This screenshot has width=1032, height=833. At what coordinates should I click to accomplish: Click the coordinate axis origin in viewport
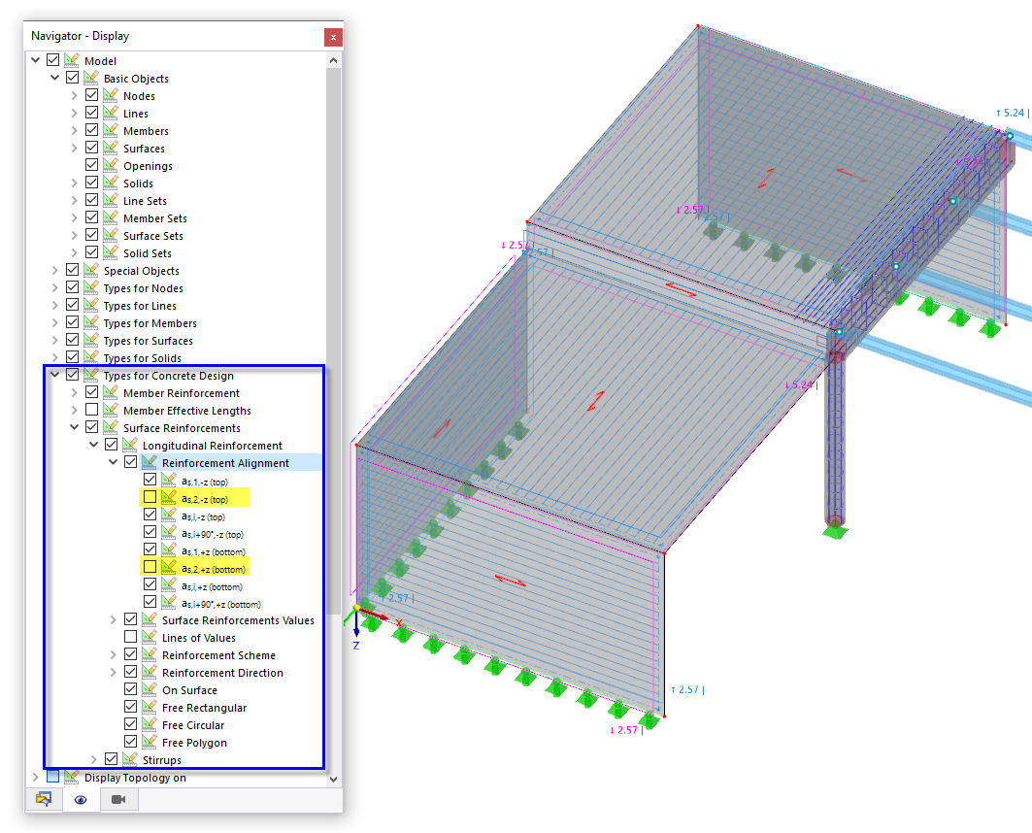[x=356, y=608]
